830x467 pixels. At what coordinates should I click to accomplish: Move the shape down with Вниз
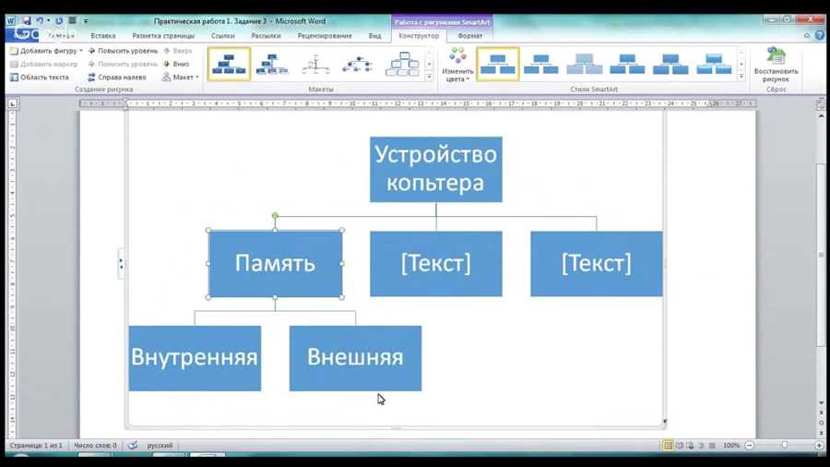[x=176, y=64]
